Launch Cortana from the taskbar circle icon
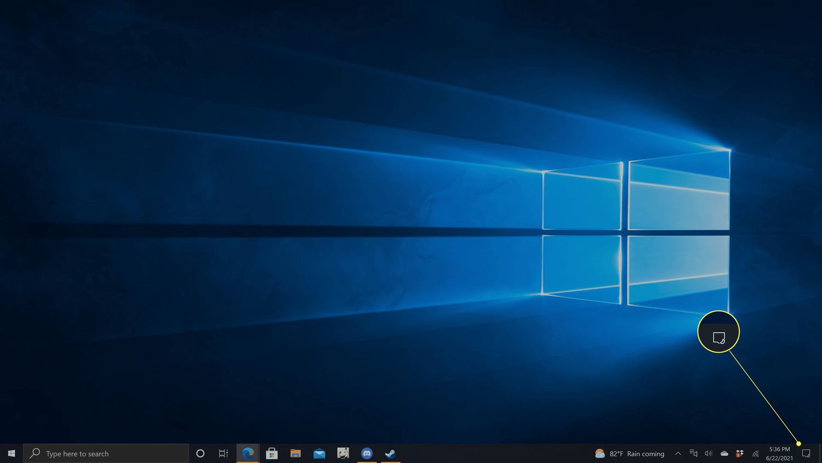The image size is (822, 463). tap(200, 454)
